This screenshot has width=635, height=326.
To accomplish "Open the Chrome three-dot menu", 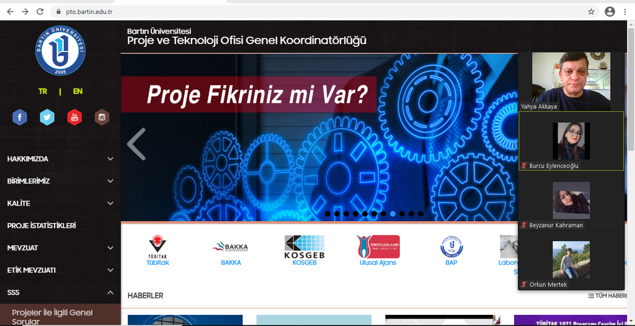I will click(x=625, y=12).
